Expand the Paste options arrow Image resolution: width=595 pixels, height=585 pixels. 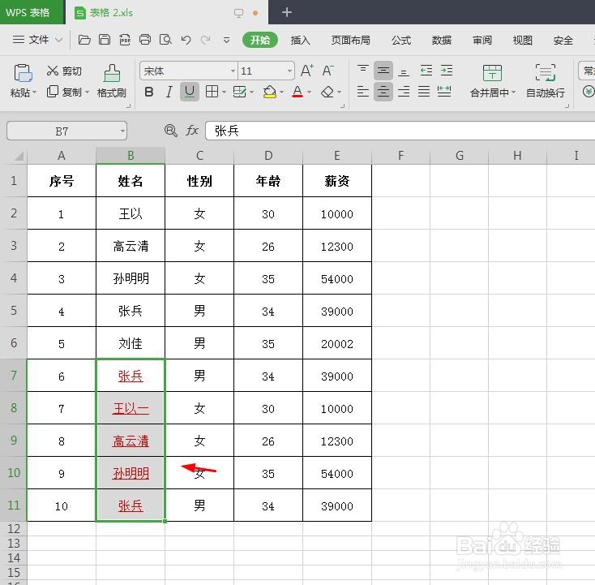[34, 92]
